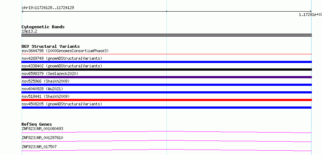Click the blue bar under nsv6040928

coord(166,92)
